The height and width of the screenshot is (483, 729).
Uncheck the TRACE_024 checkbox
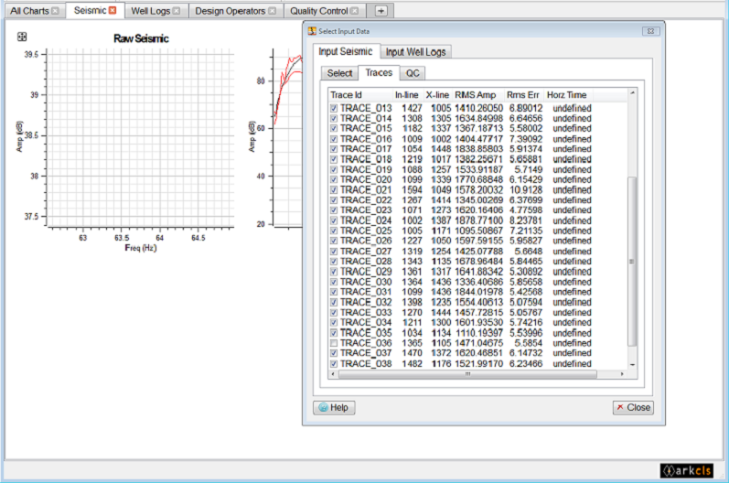[x=334, y=220]
